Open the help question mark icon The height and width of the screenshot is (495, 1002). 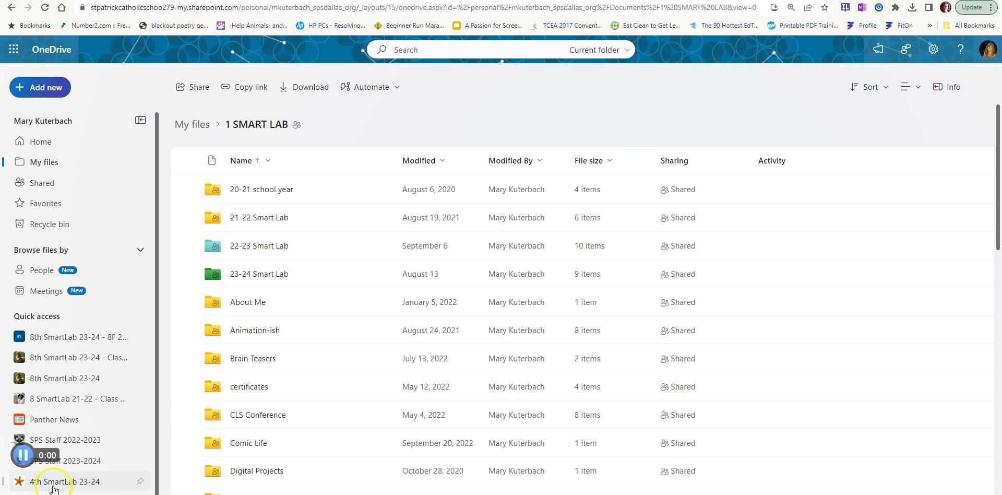pos(960,49)
